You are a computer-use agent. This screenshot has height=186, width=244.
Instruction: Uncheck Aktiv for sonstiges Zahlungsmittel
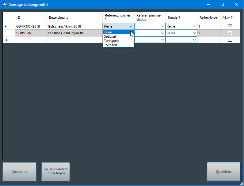click(x=230, y=33)
